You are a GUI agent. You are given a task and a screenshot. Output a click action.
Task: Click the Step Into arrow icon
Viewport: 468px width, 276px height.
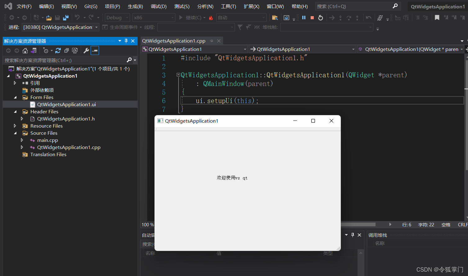click(340, 18)
